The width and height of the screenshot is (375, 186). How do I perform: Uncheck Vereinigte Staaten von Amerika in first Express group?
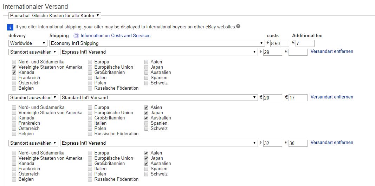point(14,67)
